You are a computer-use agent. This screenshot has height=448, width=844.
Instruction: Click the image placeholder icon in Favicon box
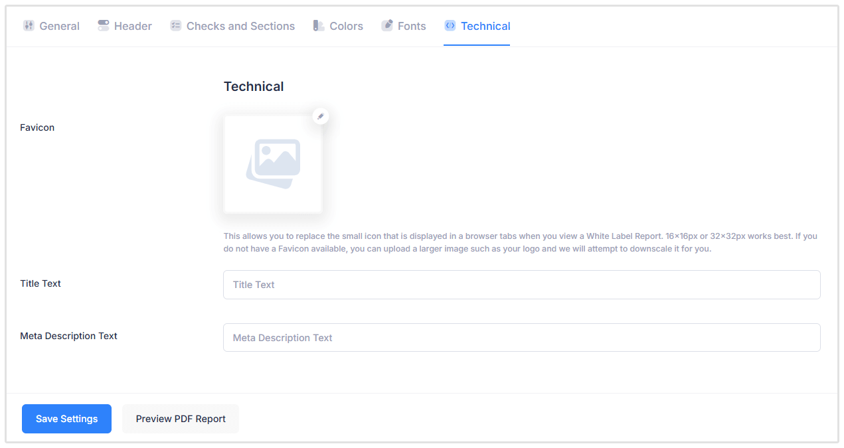click(273, 164)
